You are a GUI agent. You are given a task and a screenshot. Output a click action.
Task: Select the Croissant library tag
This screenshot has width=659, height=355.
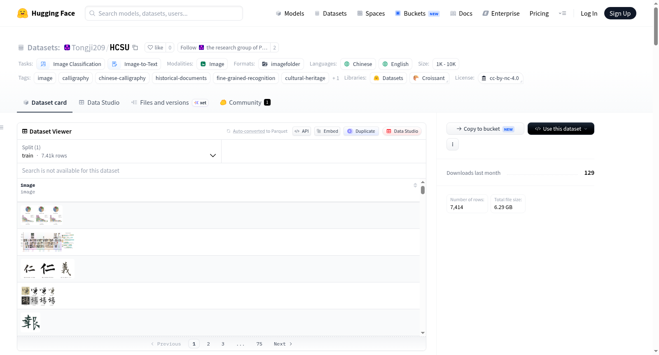(x=429, y=78)
